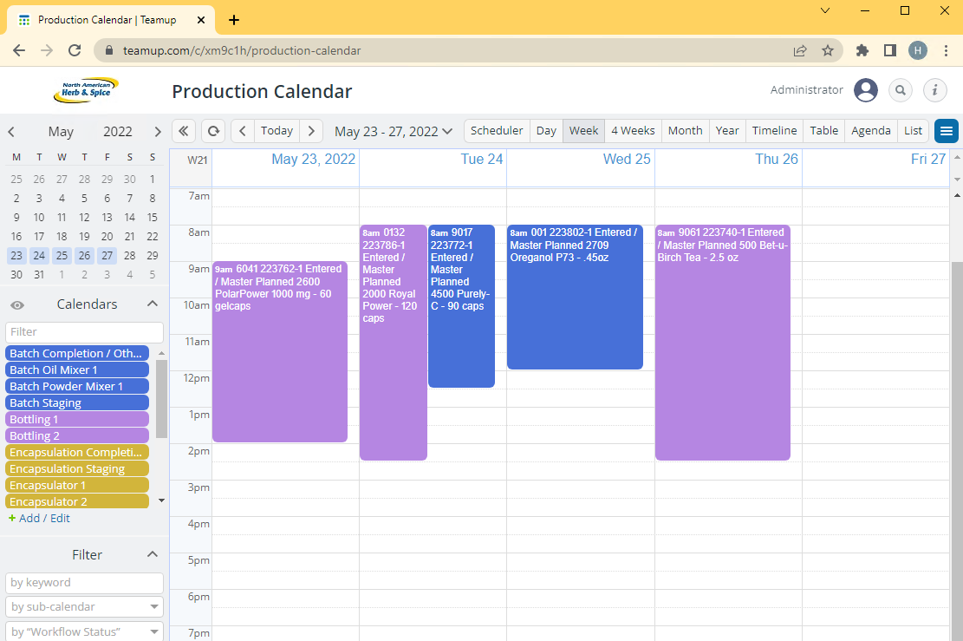The height and width of the screenshot is (641, 963).
Task: Toggle the Encapsulator 2 sub-calendar
Action: (76, 501)
